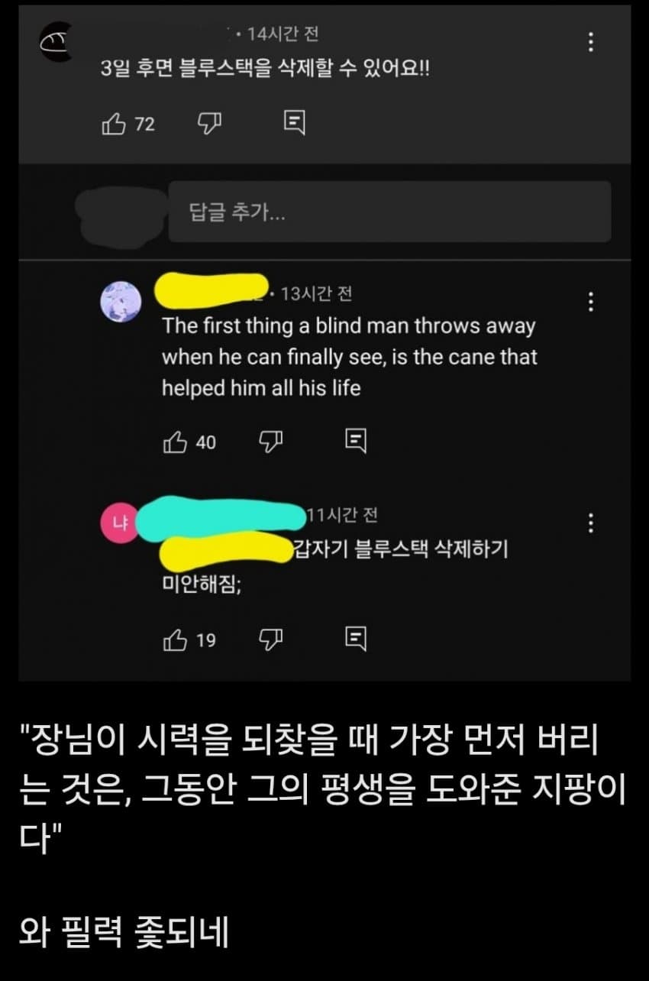649x981 pixels.
Task: Dislike the English blind man comment
Action: pos(271,441)
